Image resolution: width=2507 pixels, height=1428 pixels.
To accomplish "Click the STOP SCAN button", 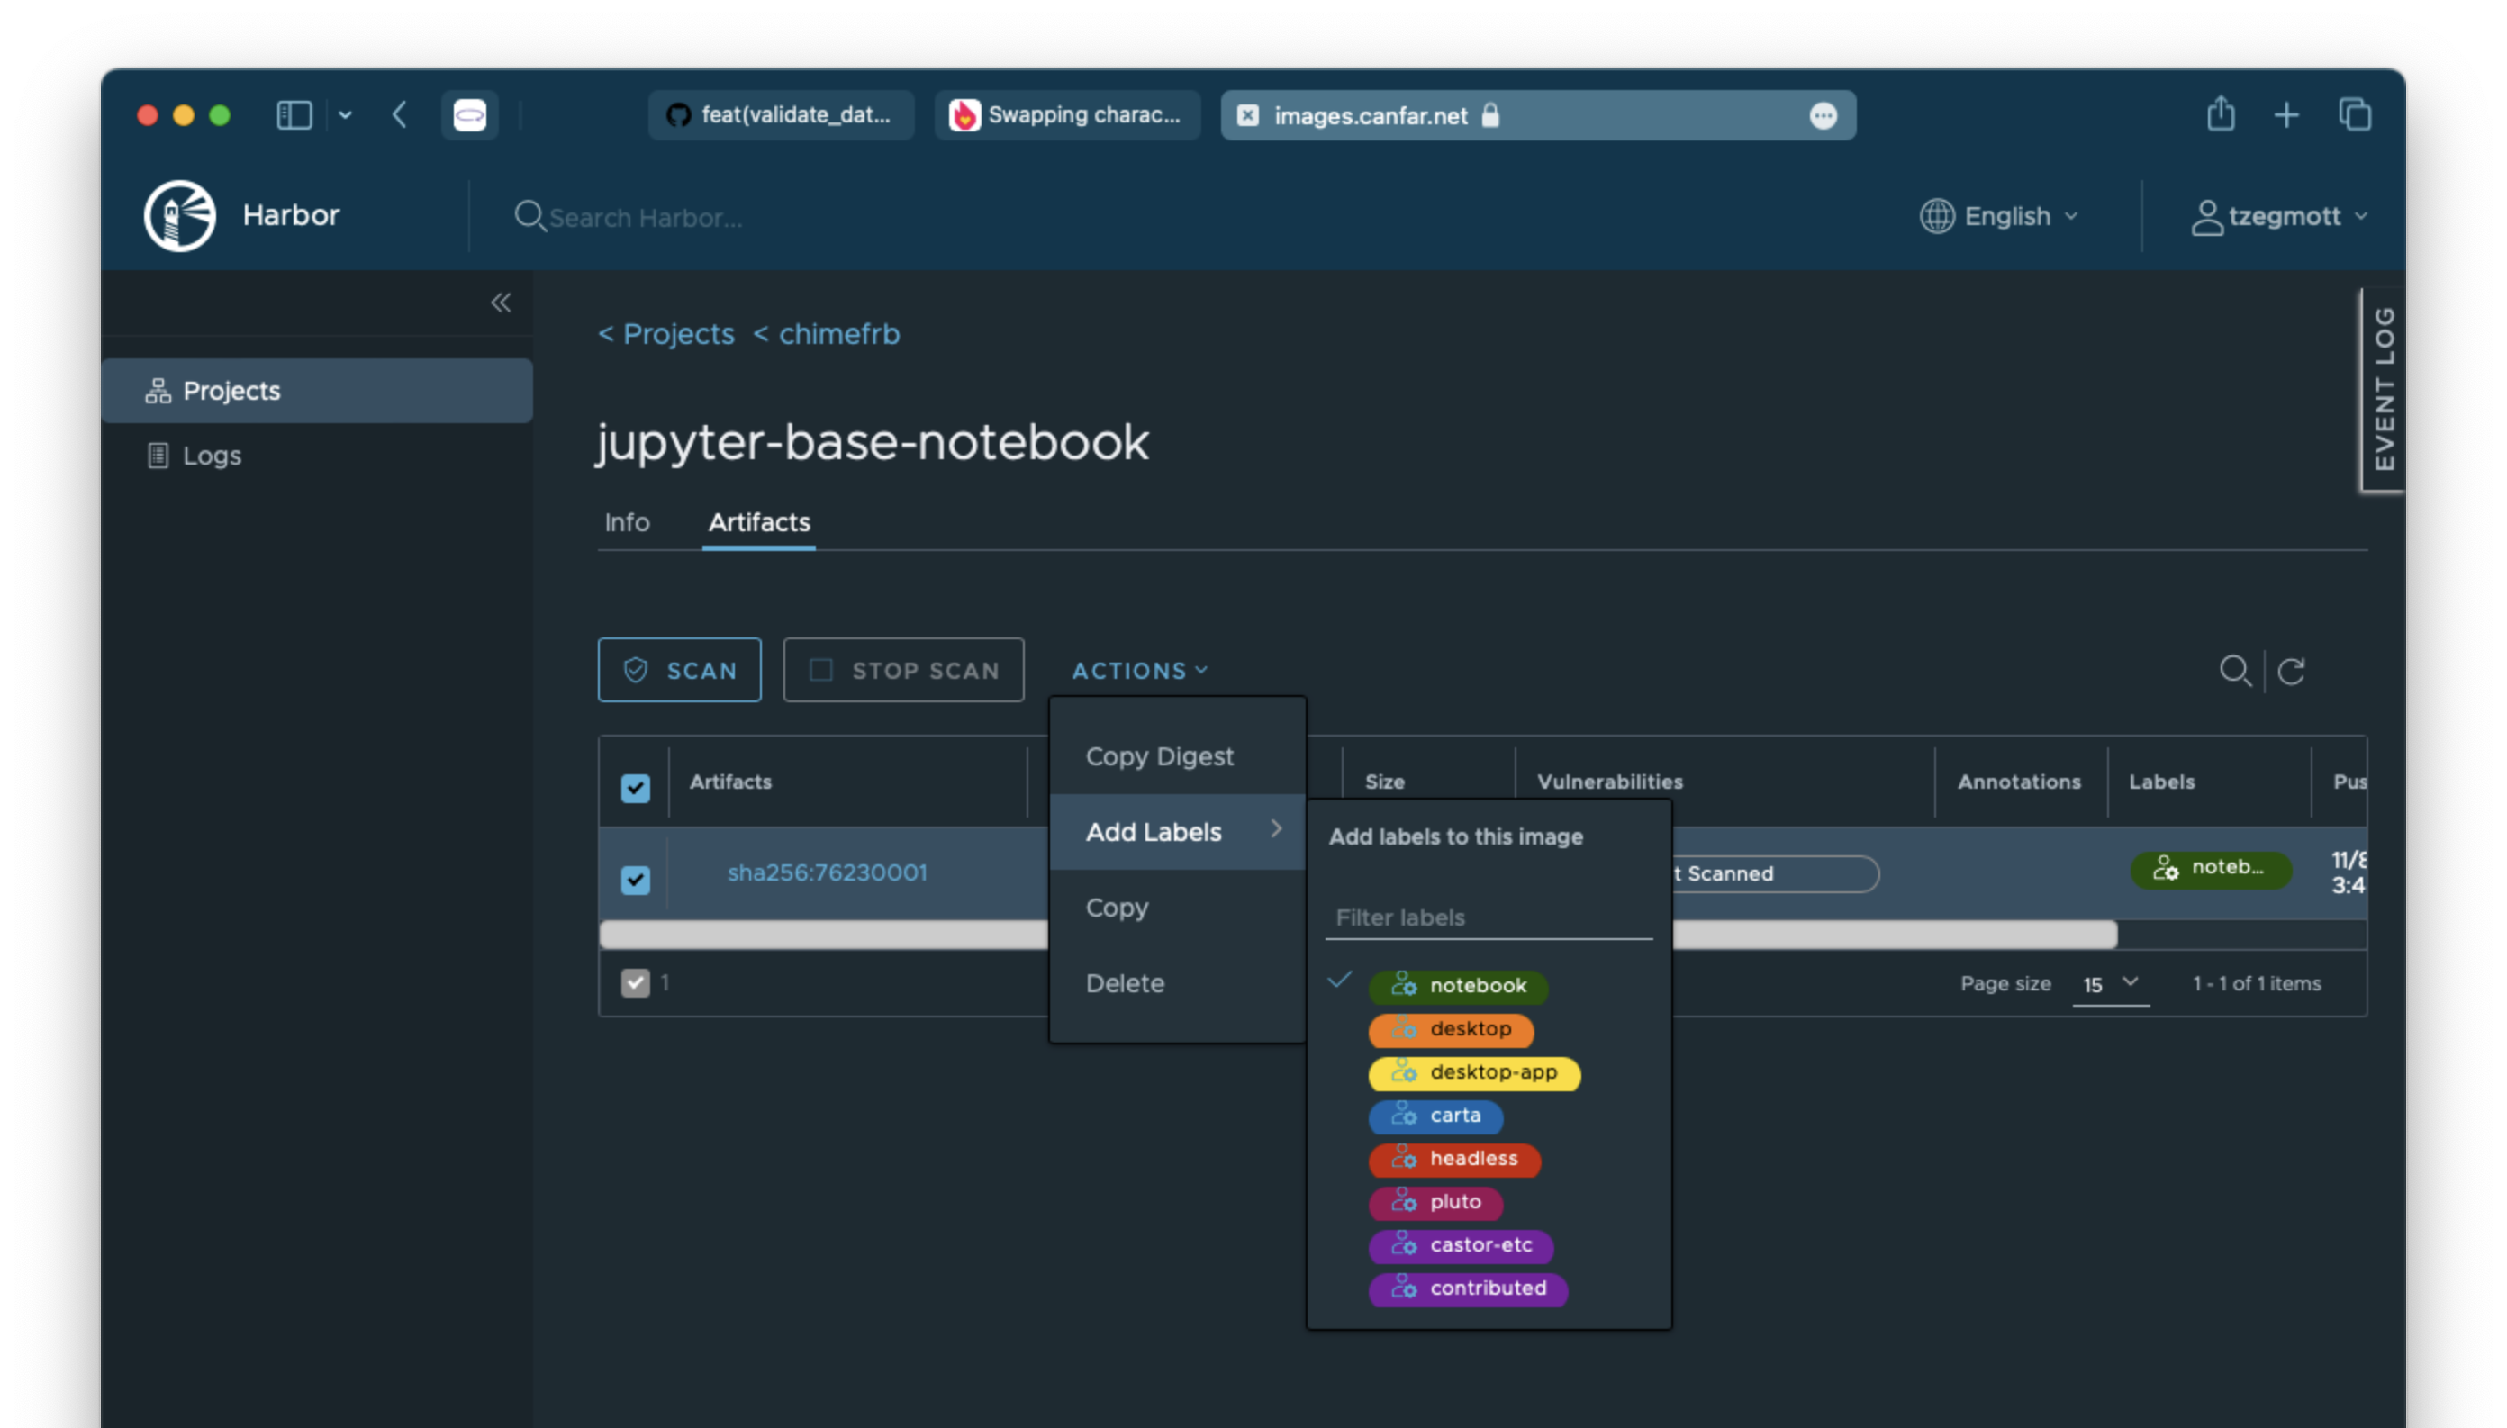I will [x=903, y=670].
